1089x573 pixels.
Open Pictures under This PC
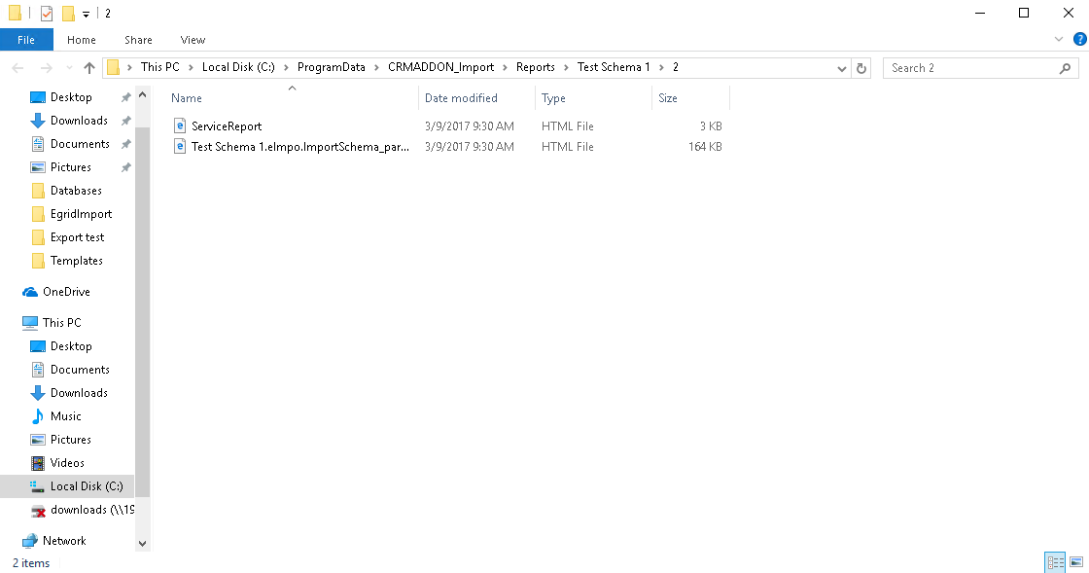click(70, 440)
